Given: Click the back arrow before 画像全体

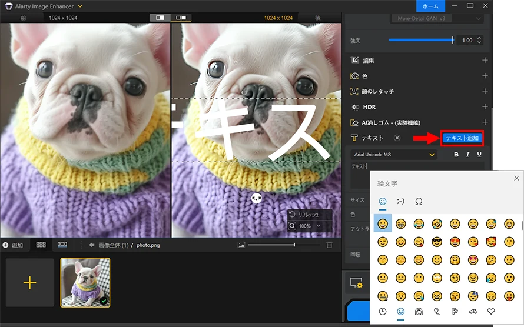Looking at the screenshot, I should 92,245.
